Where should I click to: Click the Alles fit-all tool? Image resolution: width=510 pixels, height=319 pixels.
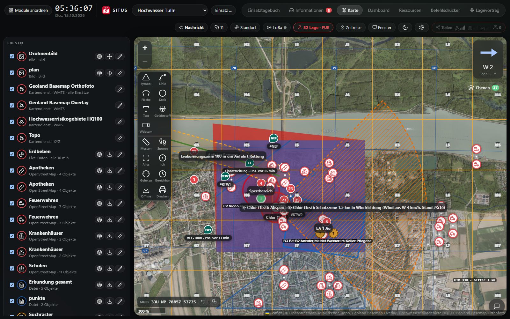146,160
